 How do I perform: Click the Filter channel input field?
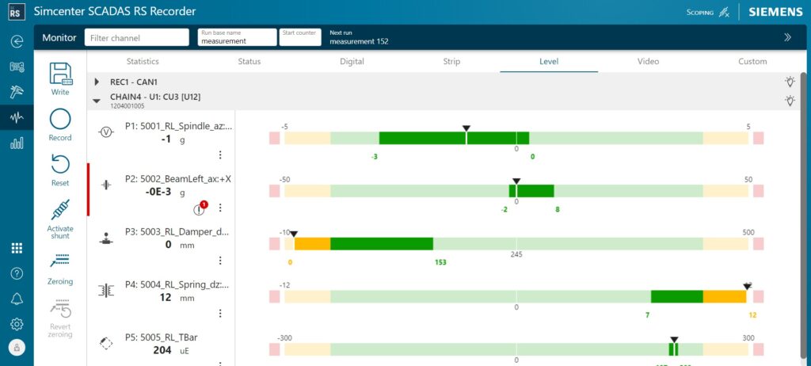point(137,37)
